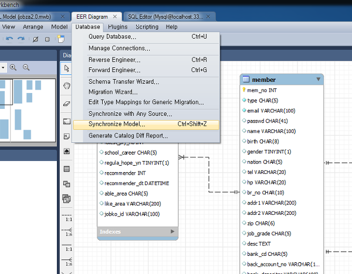Open the Plugins menu
The width and height of the screenshot is (352, 274).
pos(118,27)
